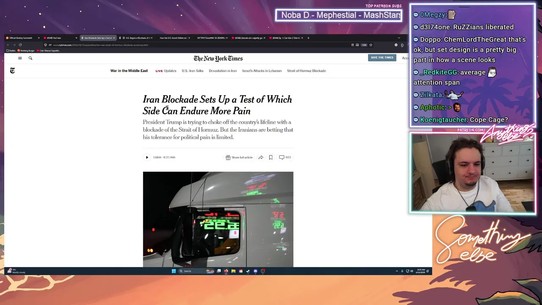Image resolution: width=542 pixels, height=305 pixels.
Task: Click the small NYT 'T' logo icon
Action: click(12, 71)
